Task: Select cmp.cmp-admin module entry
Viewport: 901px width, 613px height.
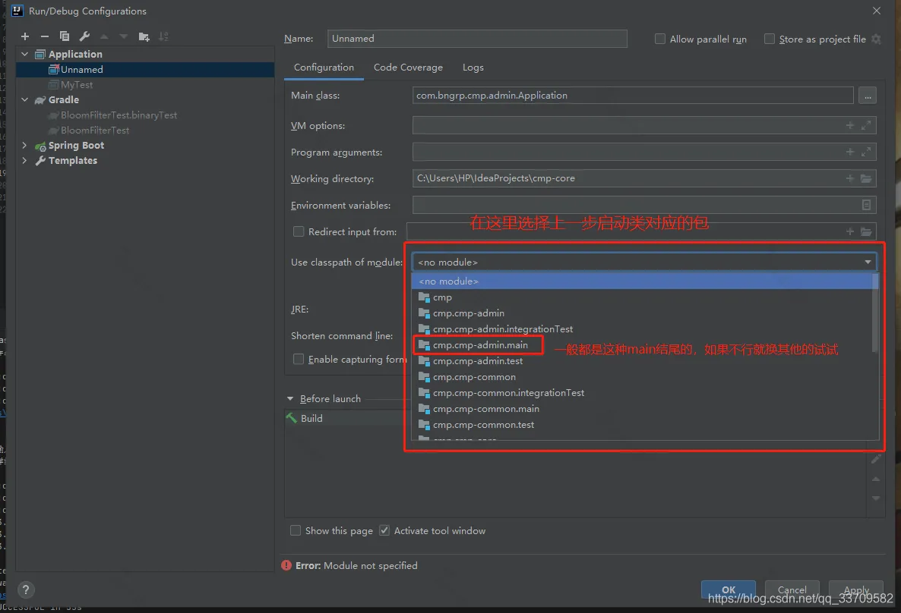Action: point(642,313)
